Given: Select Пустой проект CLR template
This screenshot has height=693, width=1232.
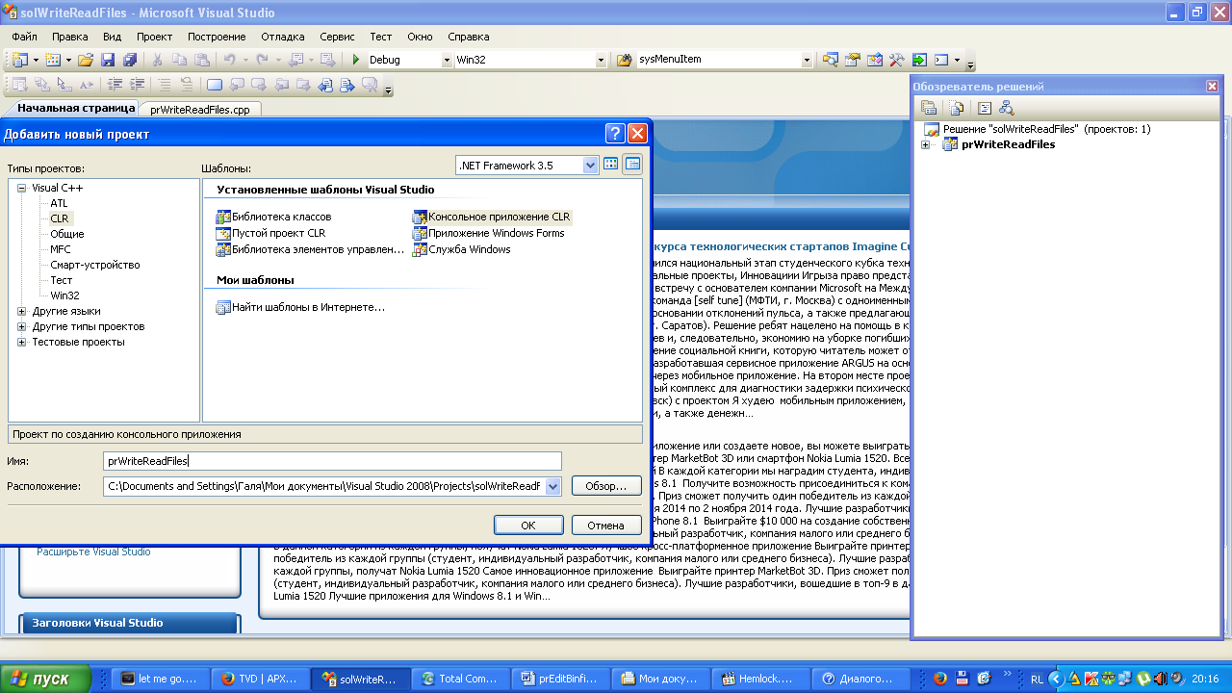Looking at the screenshot, I should 271,233.
